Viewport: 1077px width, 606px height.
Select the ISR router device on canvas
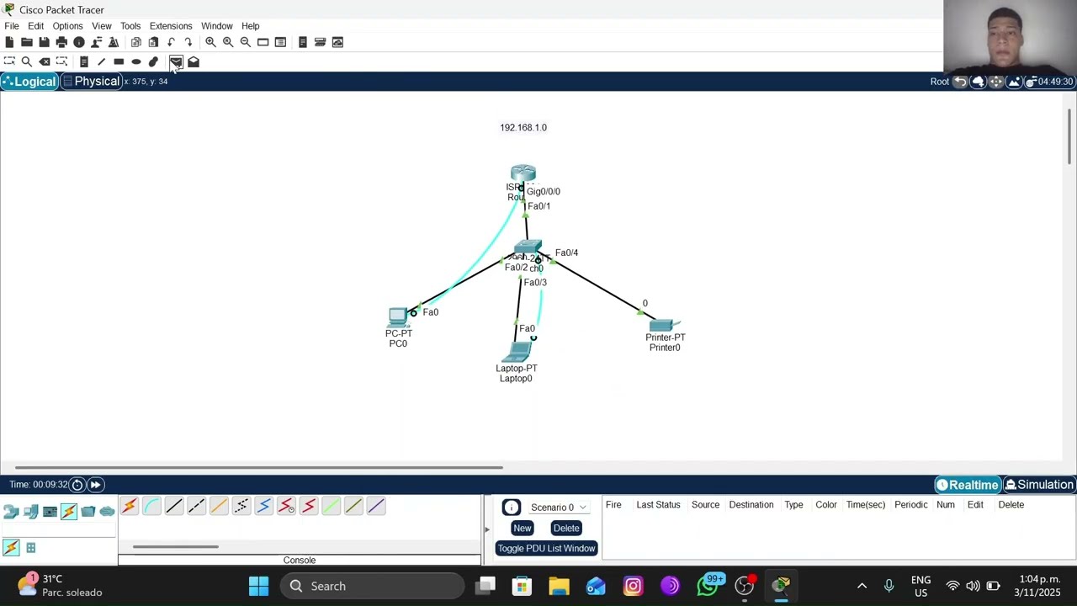pos(523,173)
